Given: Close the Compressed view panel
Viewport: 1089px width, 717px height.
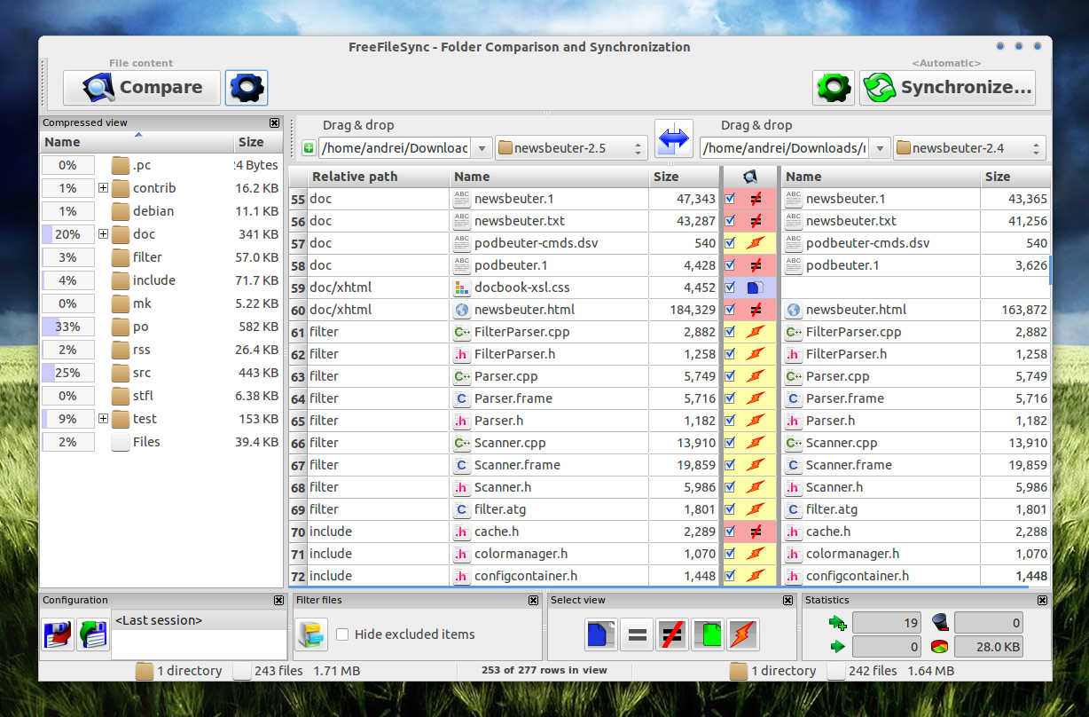Looking at the screenshot, I should coord(274,123).
